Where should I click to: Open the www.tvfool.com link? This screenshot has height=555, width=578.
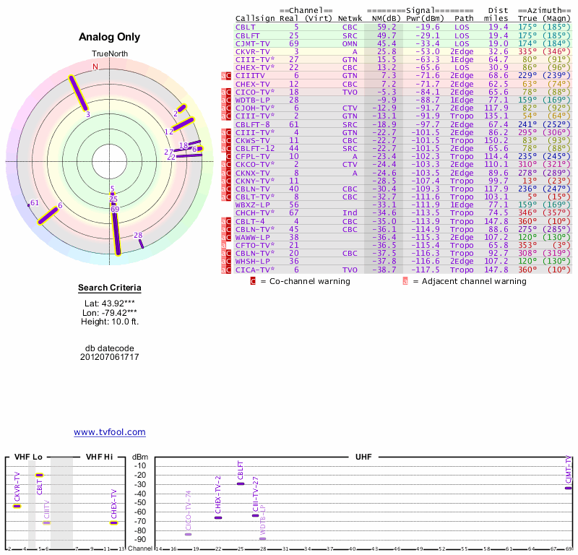click(110, 432)
